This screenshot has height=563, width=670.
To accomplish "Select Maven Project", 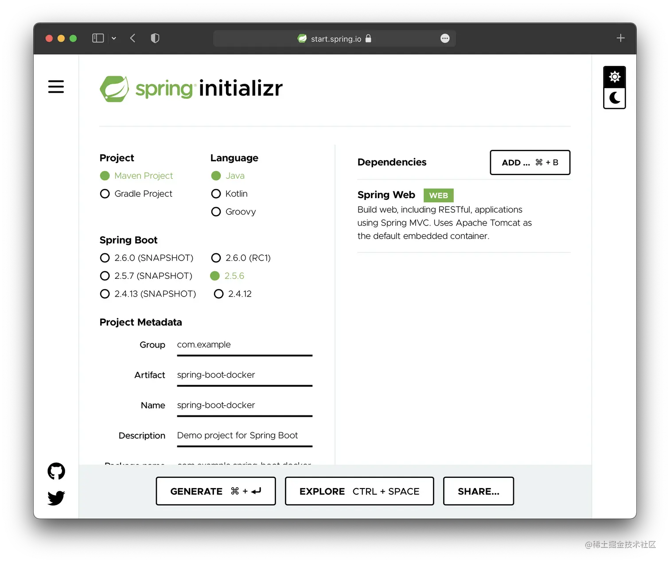I will click(136, 176).
